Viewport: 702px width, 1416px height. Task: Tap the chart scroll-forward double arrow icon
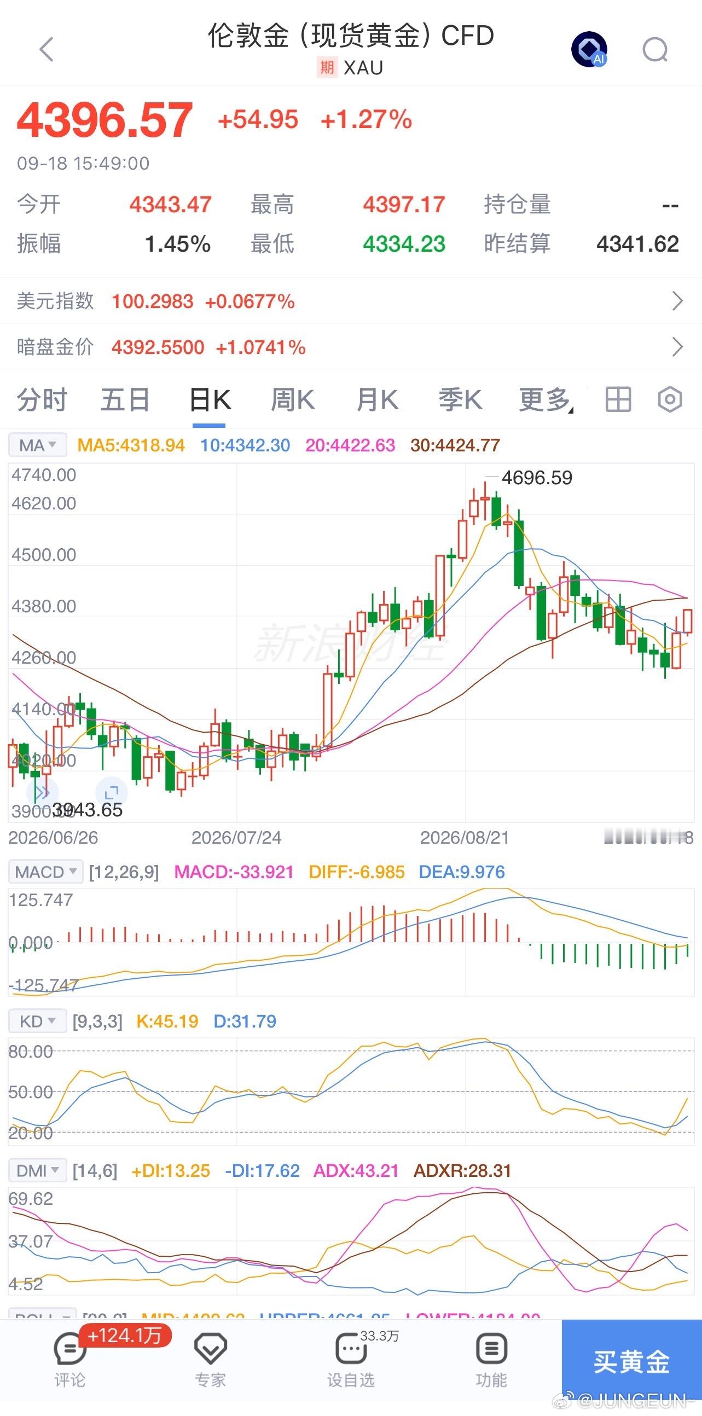pos(42,792)
